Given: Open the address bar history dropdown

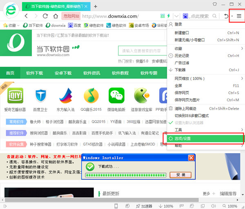Looking at the screenshot, I should (176, 16).
